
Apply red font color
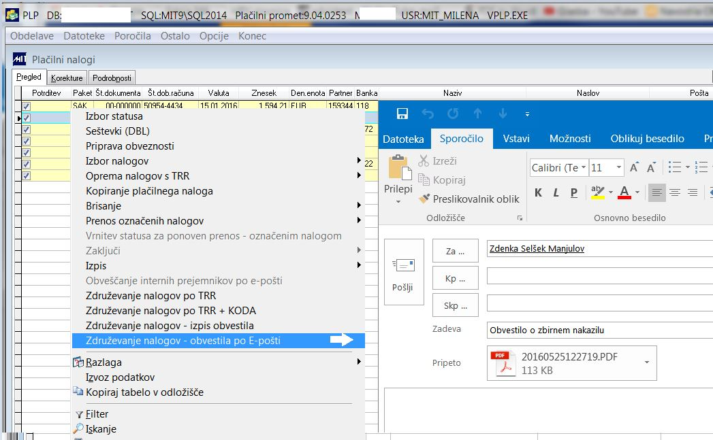pyautogui.click(x=624, y=192)
